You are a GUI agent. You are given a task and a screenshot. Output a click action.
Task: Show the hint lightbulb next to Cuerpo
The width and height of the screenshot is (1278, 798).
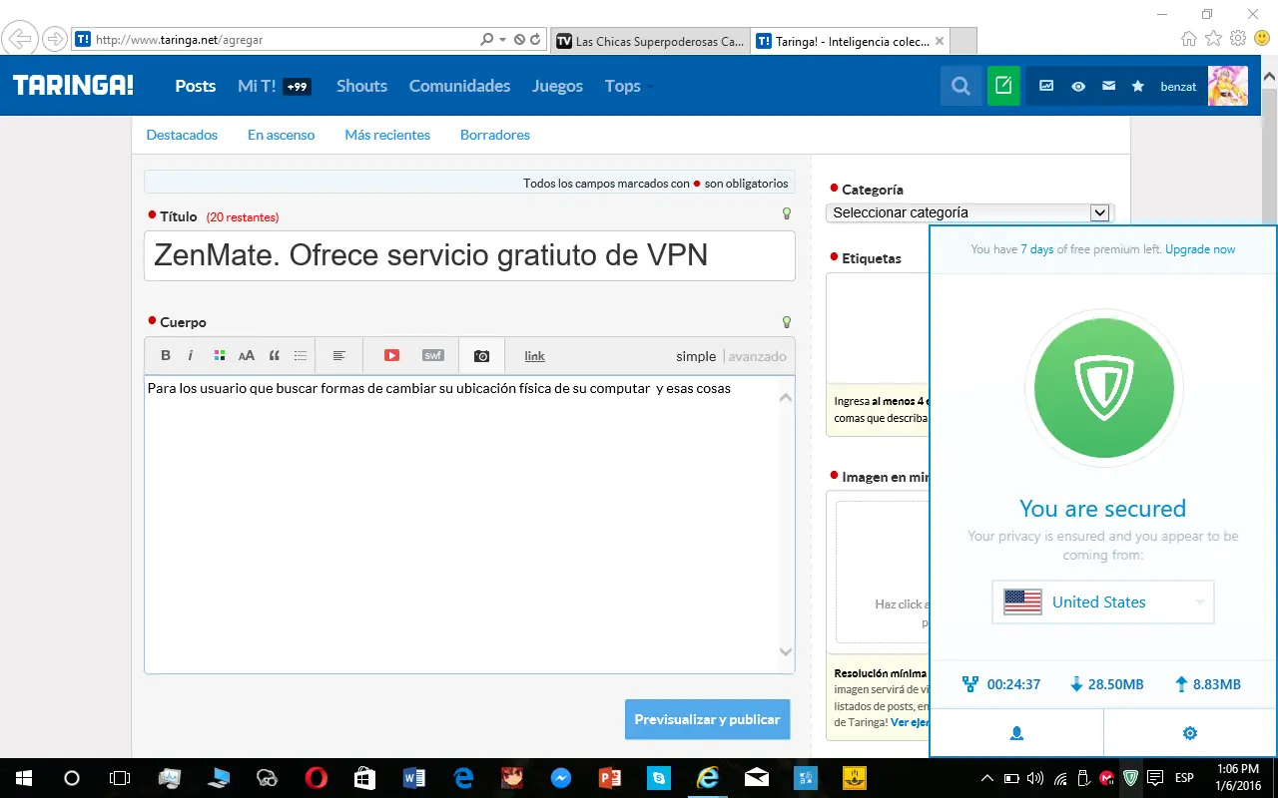tap(787, 322)
